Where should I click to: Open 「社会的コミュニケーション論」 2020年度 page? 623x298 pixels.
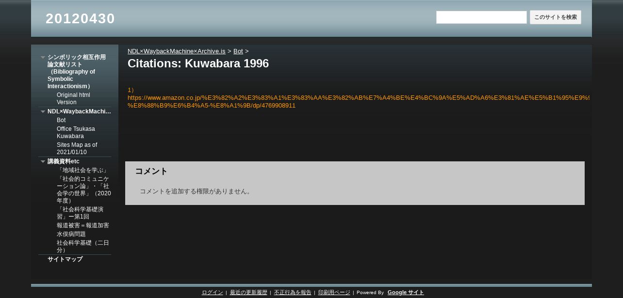84,189
